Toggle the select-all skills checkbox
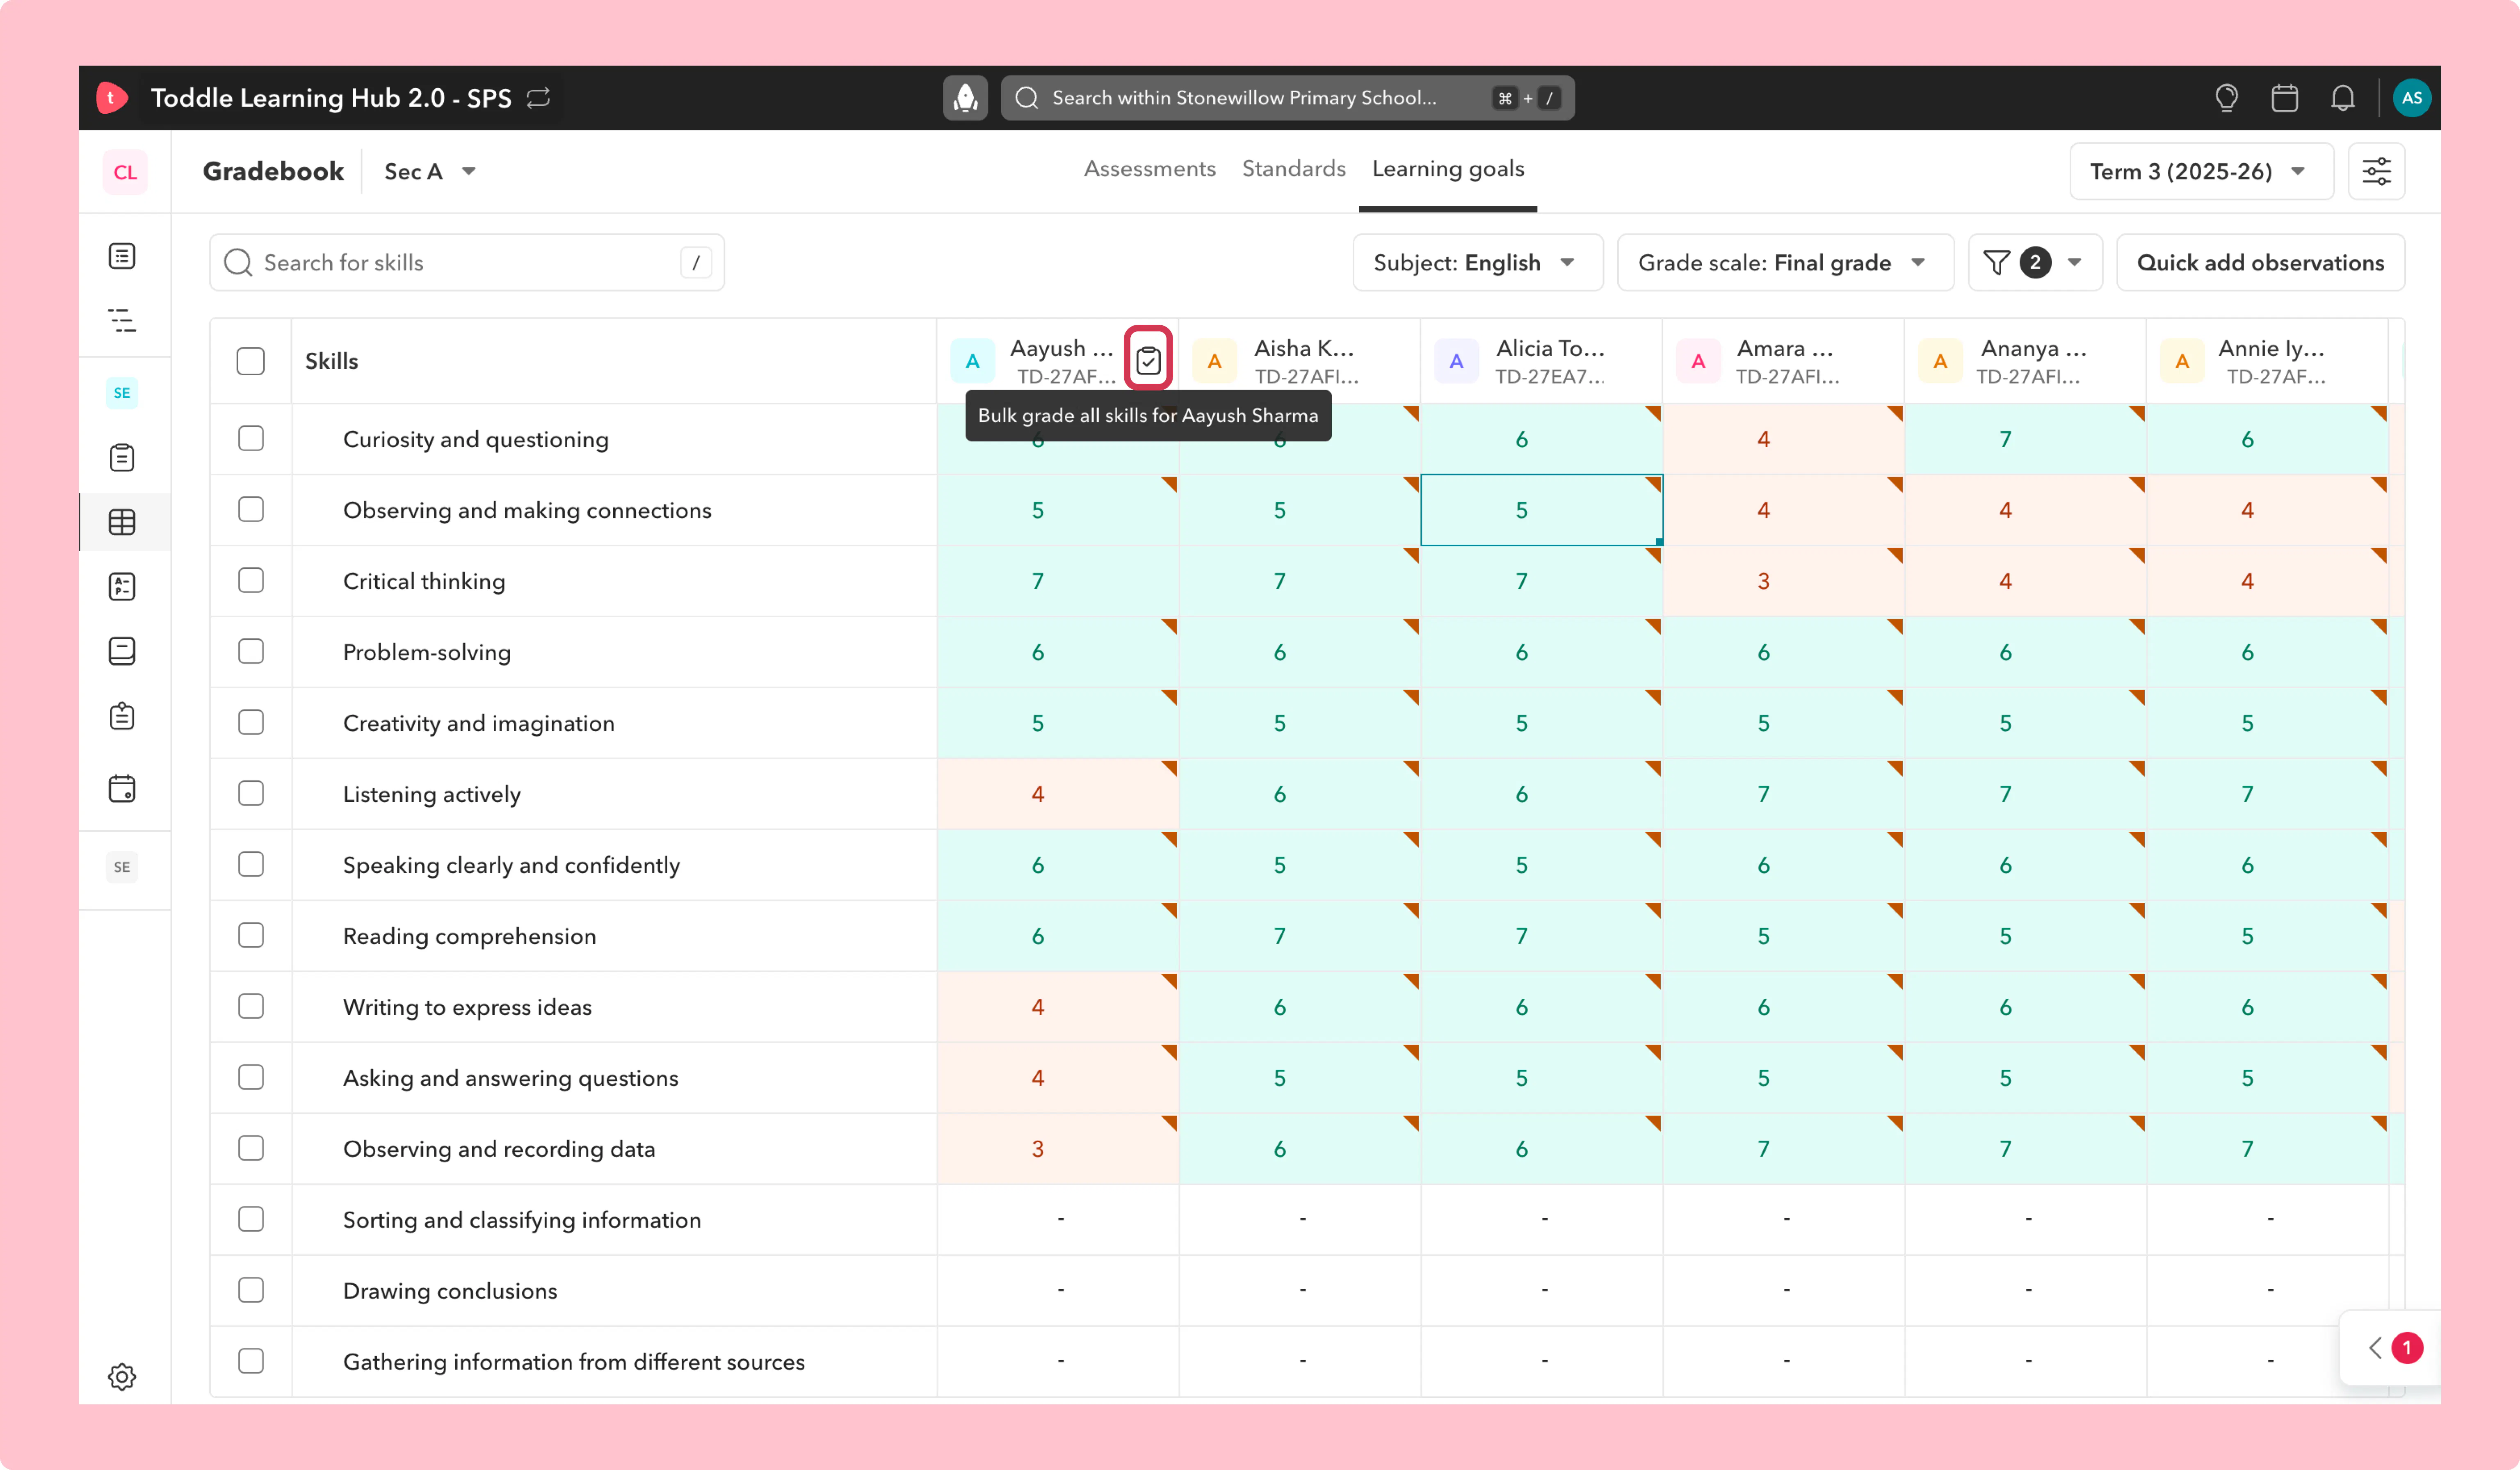The width and height of the screenshot is (2520, 1470). point(251,361)
